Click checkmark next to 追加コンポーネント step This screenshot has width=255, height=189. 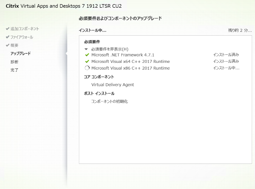click(8, 29)
